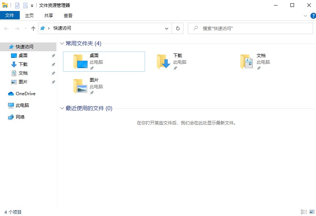This screenshot has height=216, width=316.
Task: Unpin 下载 from quick access
Action: pyautogui.click(x=53, y=64)
